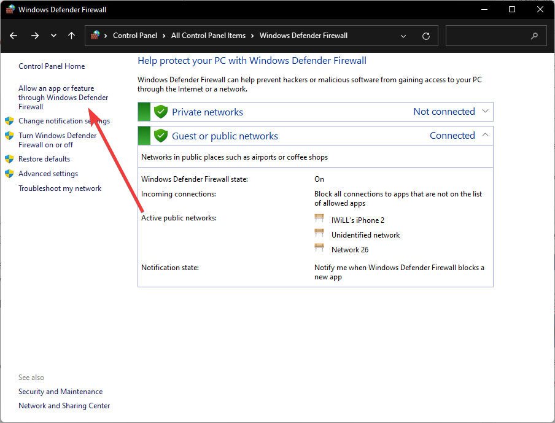The width and height of the screenshot is (555, 423).
Task: Maximize the Windows Defender Firewall window
Action: 512,10
